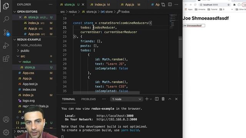The height and width of the screenshot is (138, 246).
Task: Switch to the App.css editor tab
Action: click(155, 5)
